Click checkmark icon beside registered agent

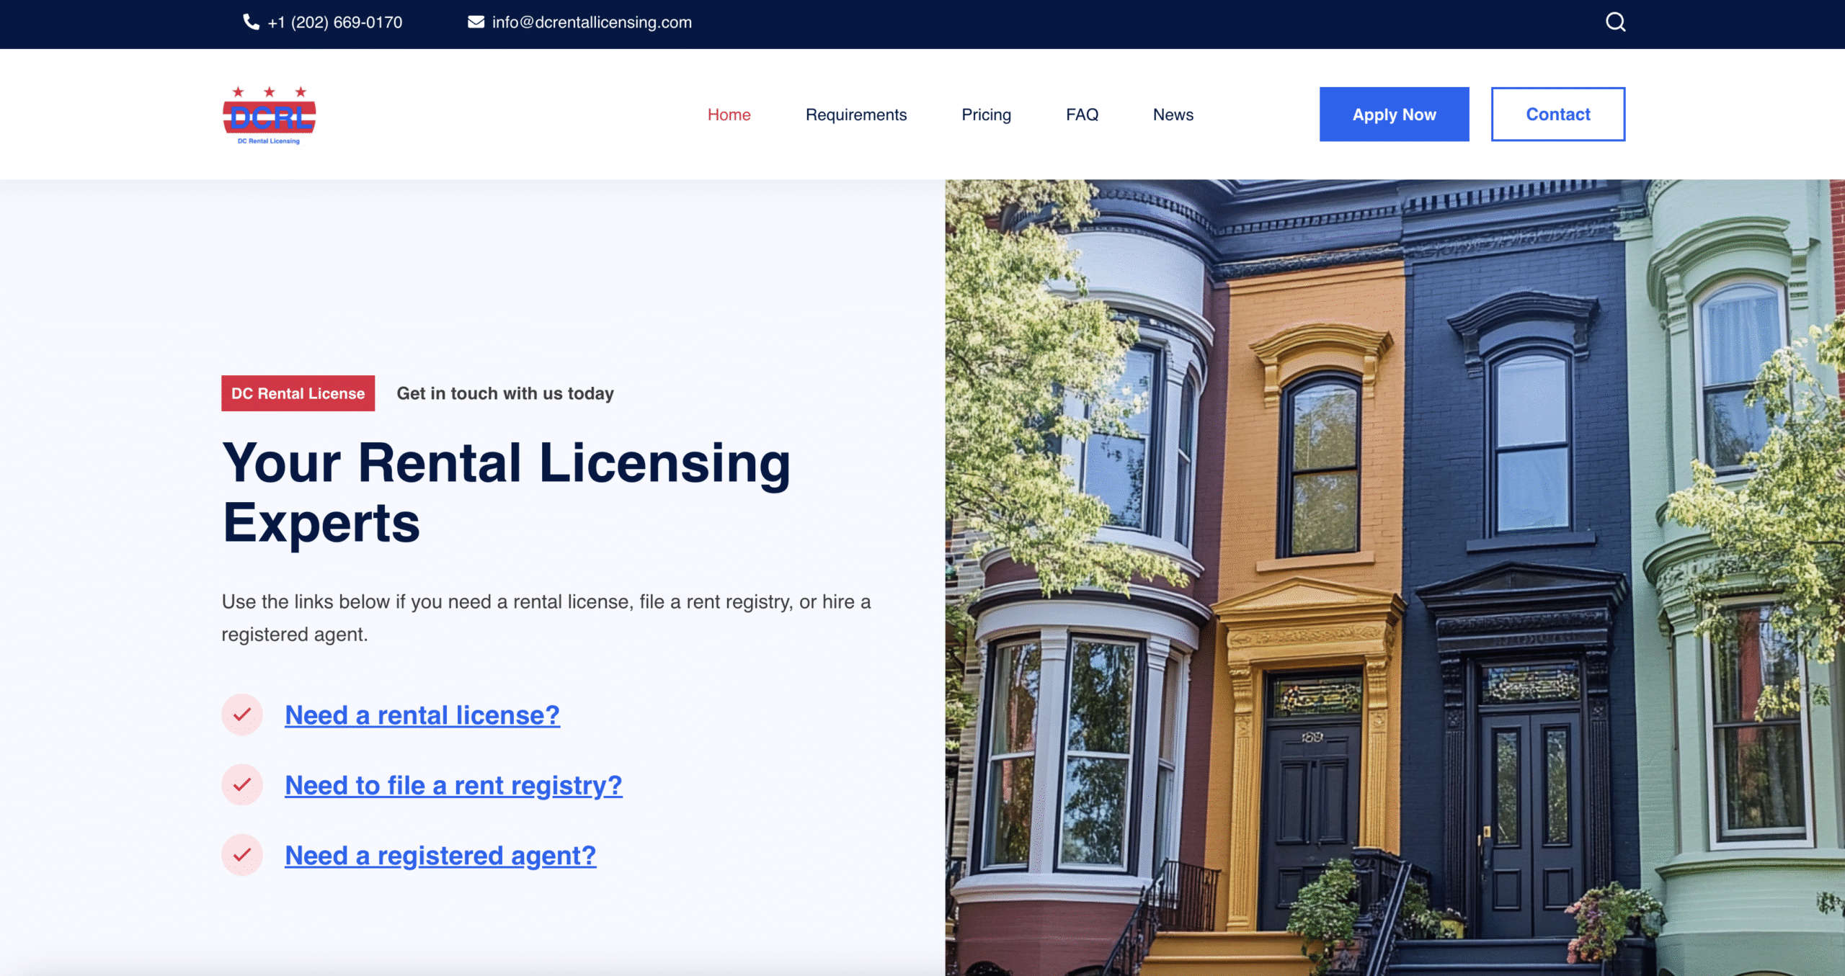242,855
